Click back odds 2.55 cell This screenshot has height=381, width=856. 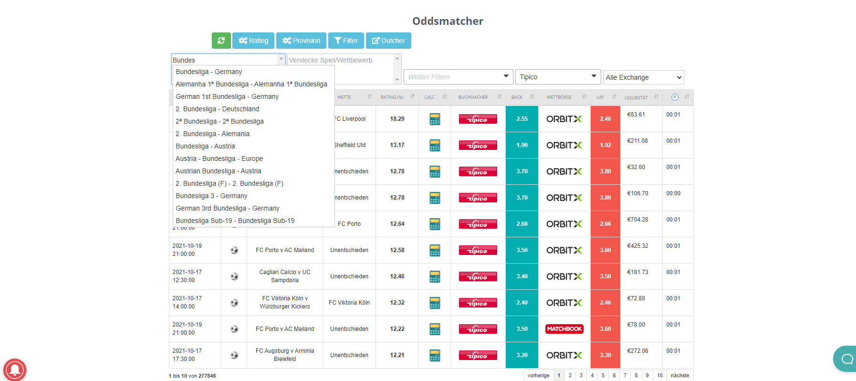522,119
